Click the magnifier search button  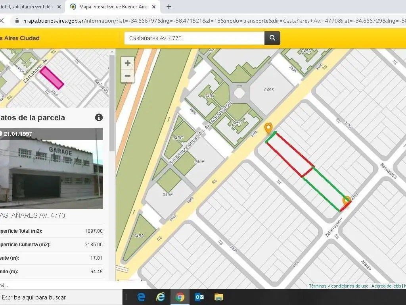click(272, 38)
